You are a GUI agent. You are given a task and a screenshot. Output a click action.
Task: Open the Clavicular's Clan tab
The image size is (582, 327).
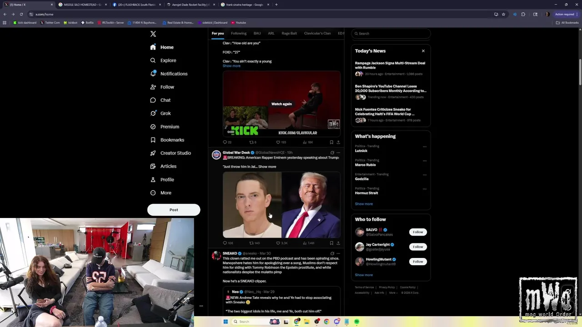tap(317, 33)
